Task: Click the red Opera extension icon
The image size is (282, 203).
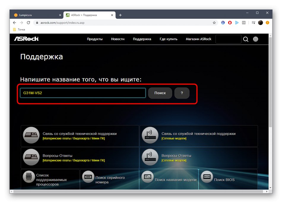Action: click(x=230, y=23)
